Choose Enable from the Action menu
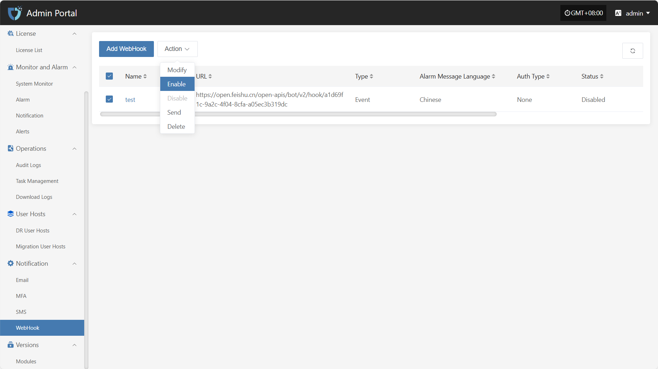Viewport: 658px width, 369px height. [177, 84]
